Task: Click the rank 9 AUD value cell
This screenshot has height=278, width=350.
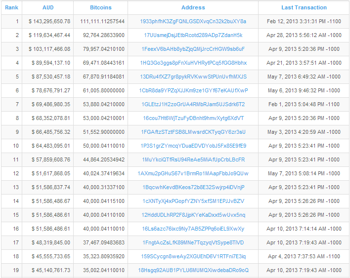Action: (x=49, y=132)
